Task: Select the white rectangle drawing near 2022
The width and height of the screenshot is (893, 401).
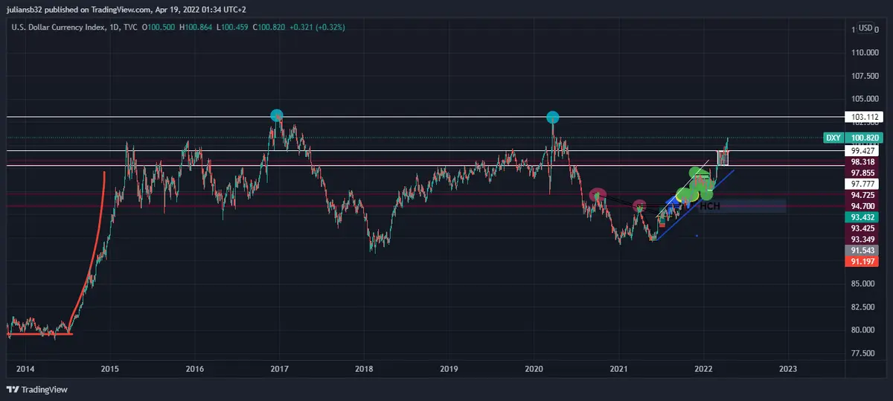Action: tap(722, 158)
